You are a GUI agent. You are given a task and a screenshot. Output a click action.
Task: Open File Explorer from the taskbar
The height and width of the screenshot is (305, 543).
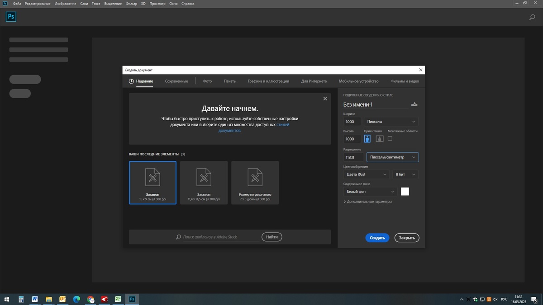pyautogui.click(x=48, y=299)
